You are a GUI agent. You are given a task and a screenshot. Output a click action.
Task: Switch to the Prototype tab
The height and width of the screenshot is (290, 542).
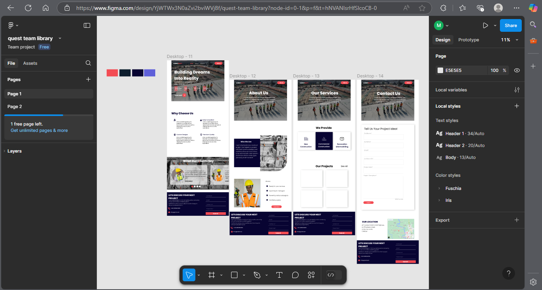point(469,40)
